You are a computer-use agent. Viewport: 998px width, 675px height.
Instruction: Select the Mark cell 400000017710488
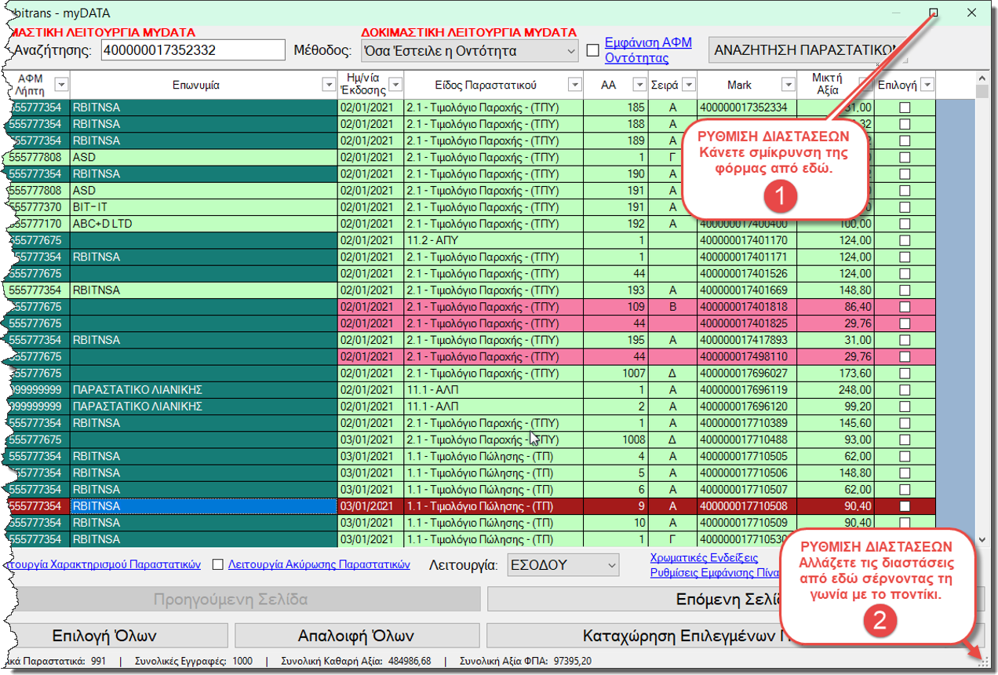746,440
